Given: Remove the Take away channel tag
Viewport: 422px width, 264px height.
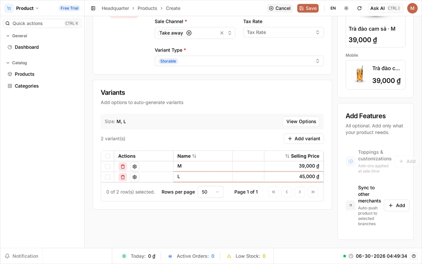Looking at the screenshot, I should pos(189,33).
